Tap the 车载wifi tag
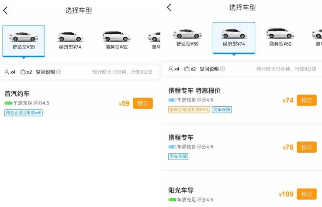 pyautogui.click(x=34, y=113)
